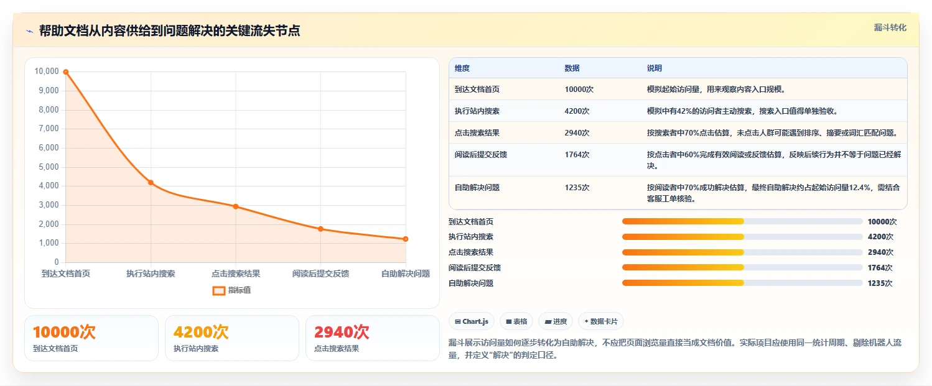
Task: Click the description about 42%的访问者主动搜索
Action: [742, 111]
